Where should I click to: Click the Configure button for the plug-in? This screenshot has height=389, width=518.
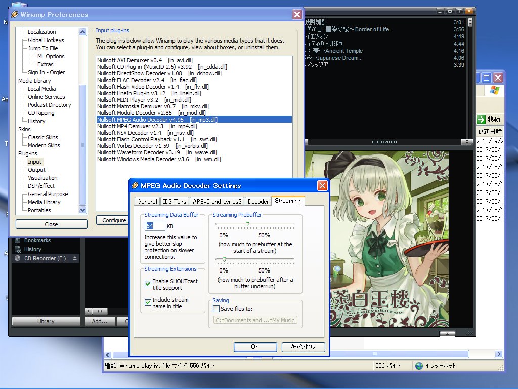pos(114,220)
